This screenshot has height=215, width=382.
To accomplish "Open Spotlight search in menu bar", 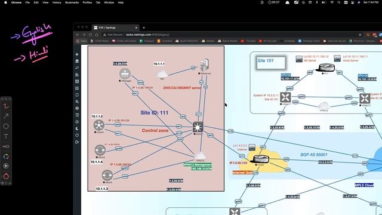I will 339,2.
